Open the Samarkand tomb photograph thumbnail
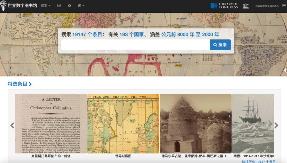The image size is (287, 163). click(196, 124)
